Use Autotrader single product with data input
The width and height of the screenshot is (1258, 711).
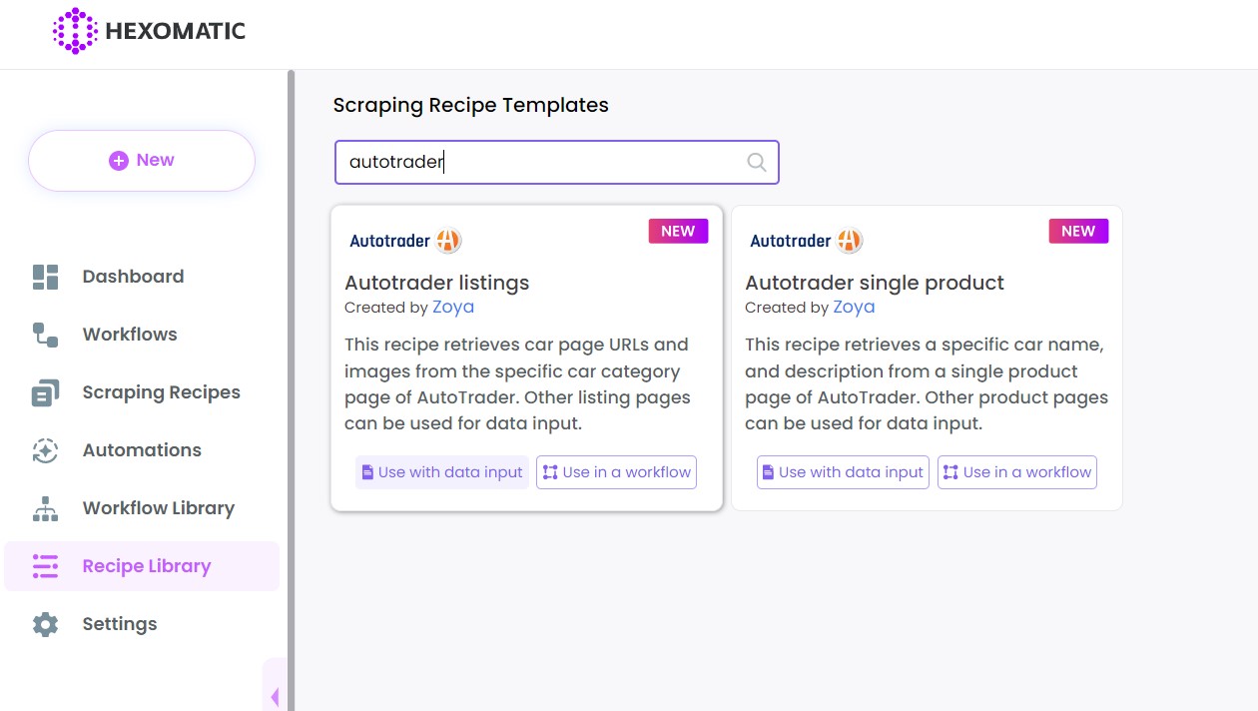pyautogui.click(x=843, y=472)
